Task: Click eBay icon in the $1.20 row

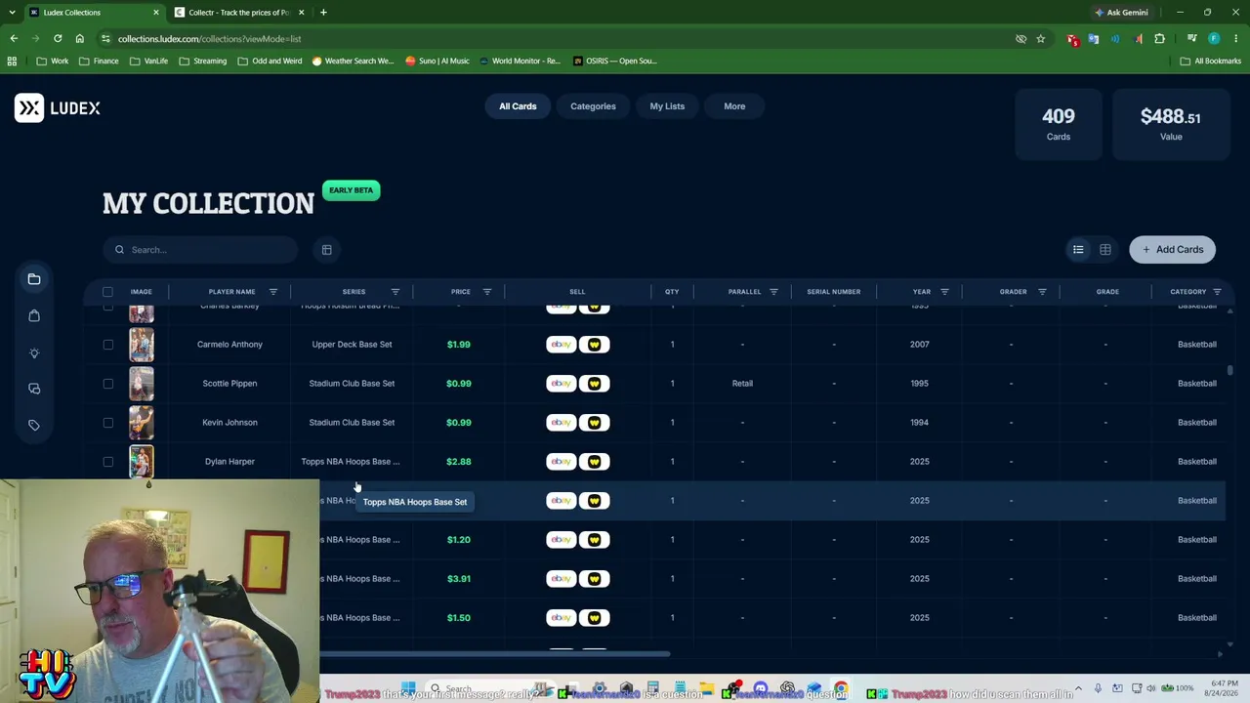Action: coord(562,539)
